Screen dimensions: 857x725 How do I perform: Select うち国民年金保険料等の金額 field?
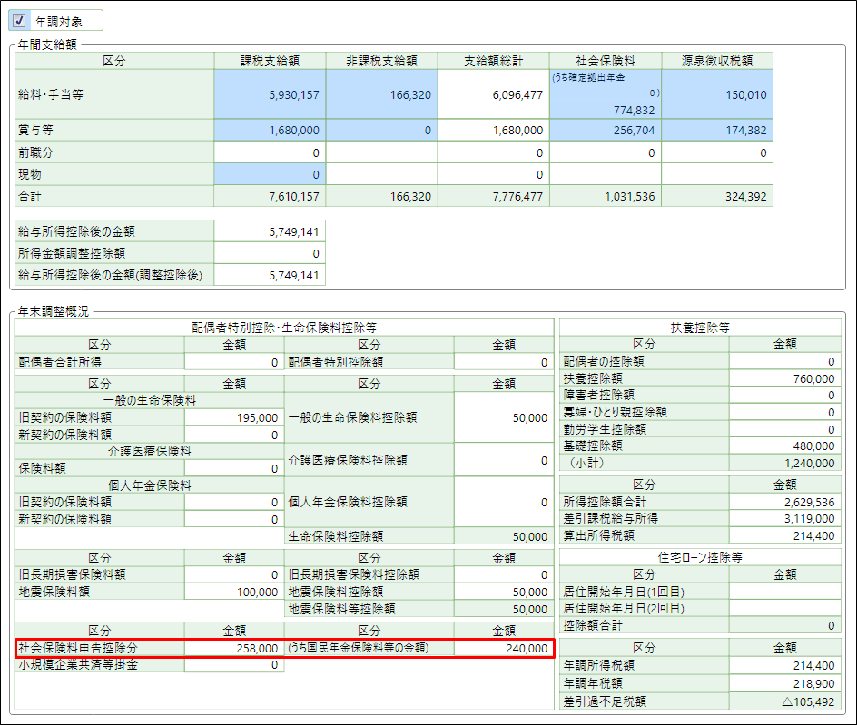pyautogui.click(x=503, y=649)
